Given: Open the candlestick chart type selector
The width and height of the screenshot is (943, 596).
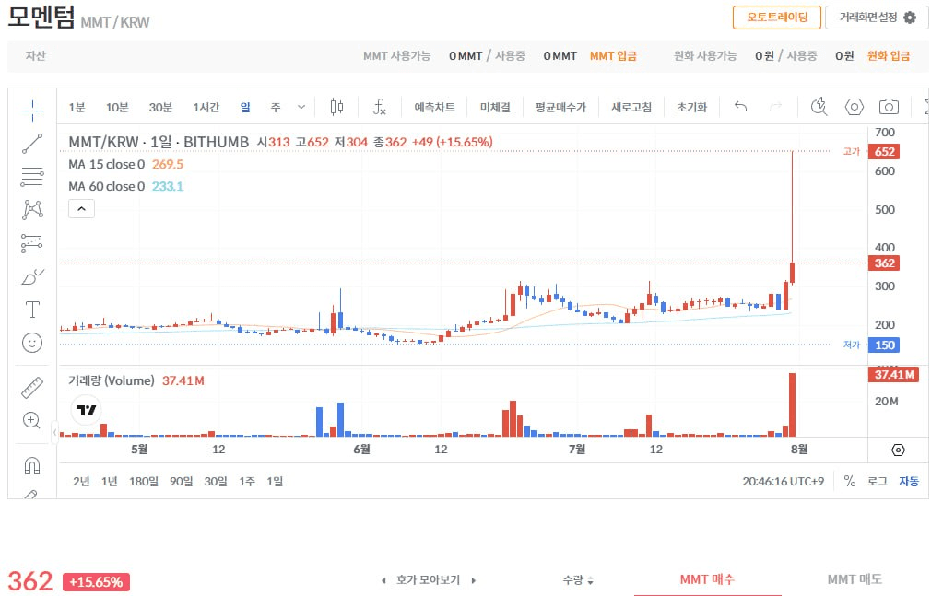Looking at the screenshot, I should 336,107.
